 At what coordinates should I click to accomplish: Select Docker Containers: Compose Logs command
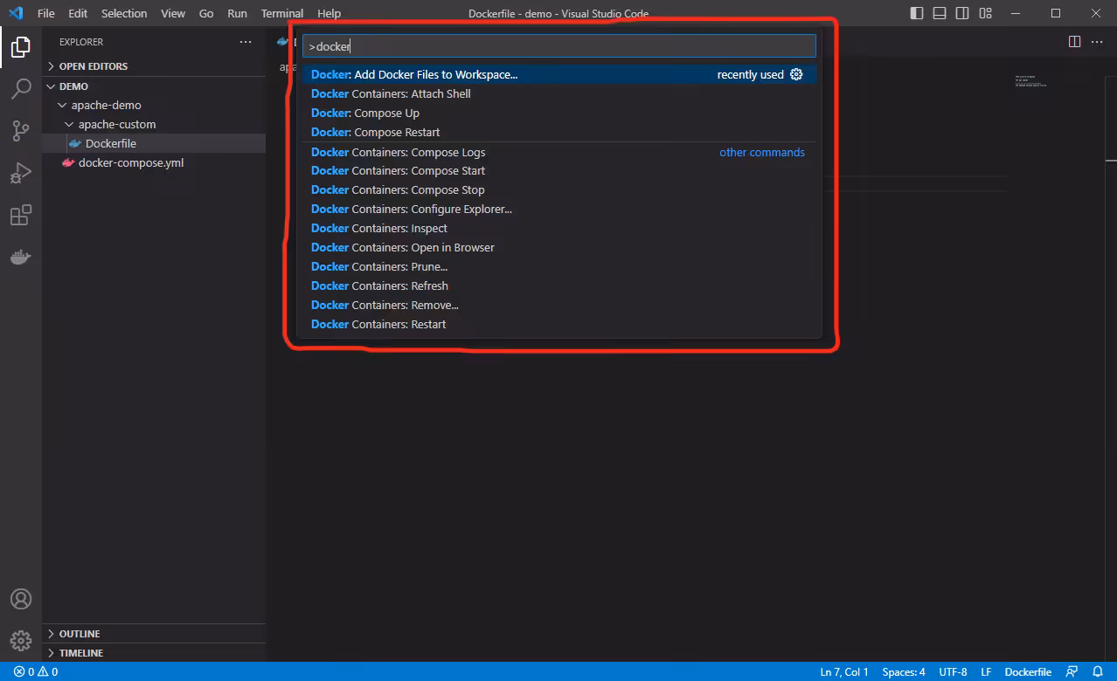click(559, 152)
